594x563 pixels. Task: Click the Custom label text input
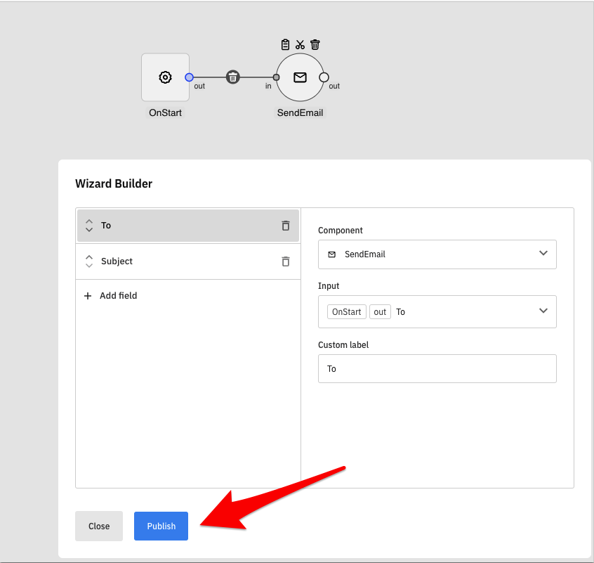(437, 369)
